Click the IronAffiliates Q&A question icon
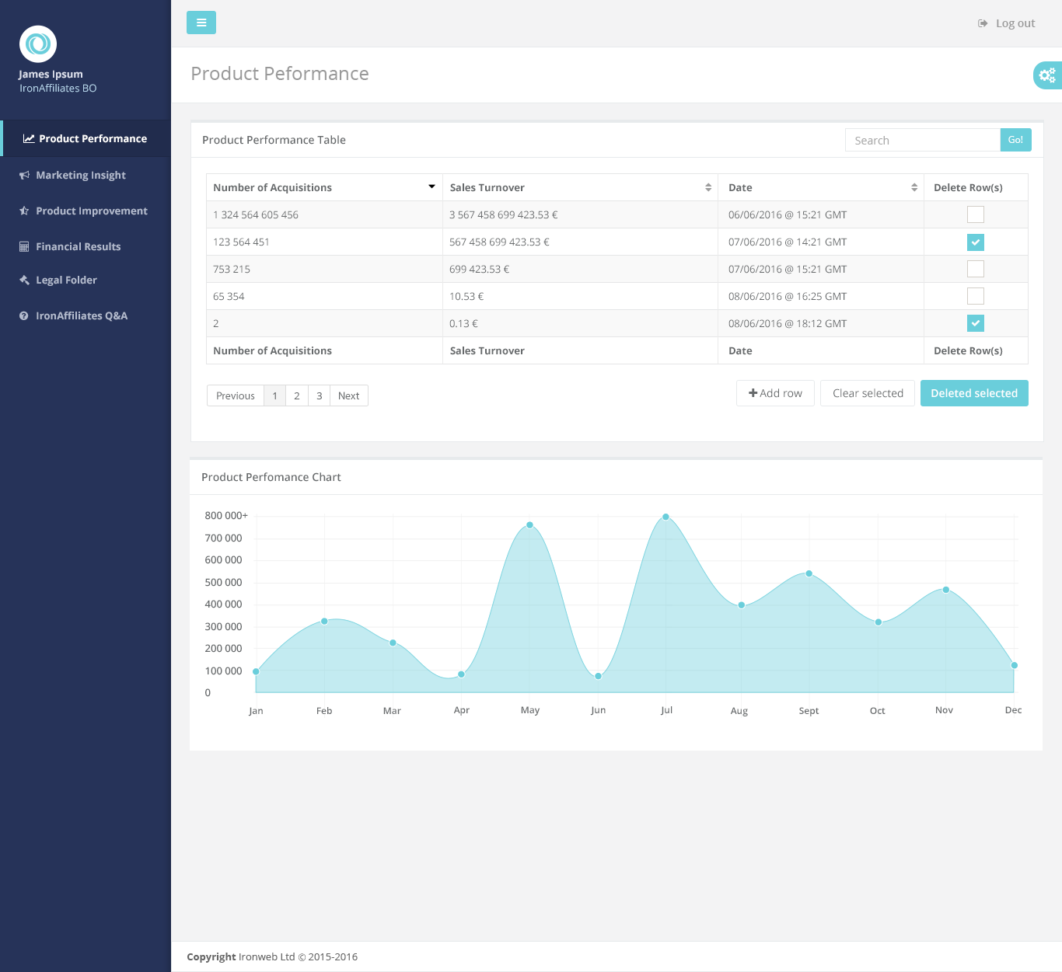The height and width of the screenshot is (972, 1062). (24, 316)
